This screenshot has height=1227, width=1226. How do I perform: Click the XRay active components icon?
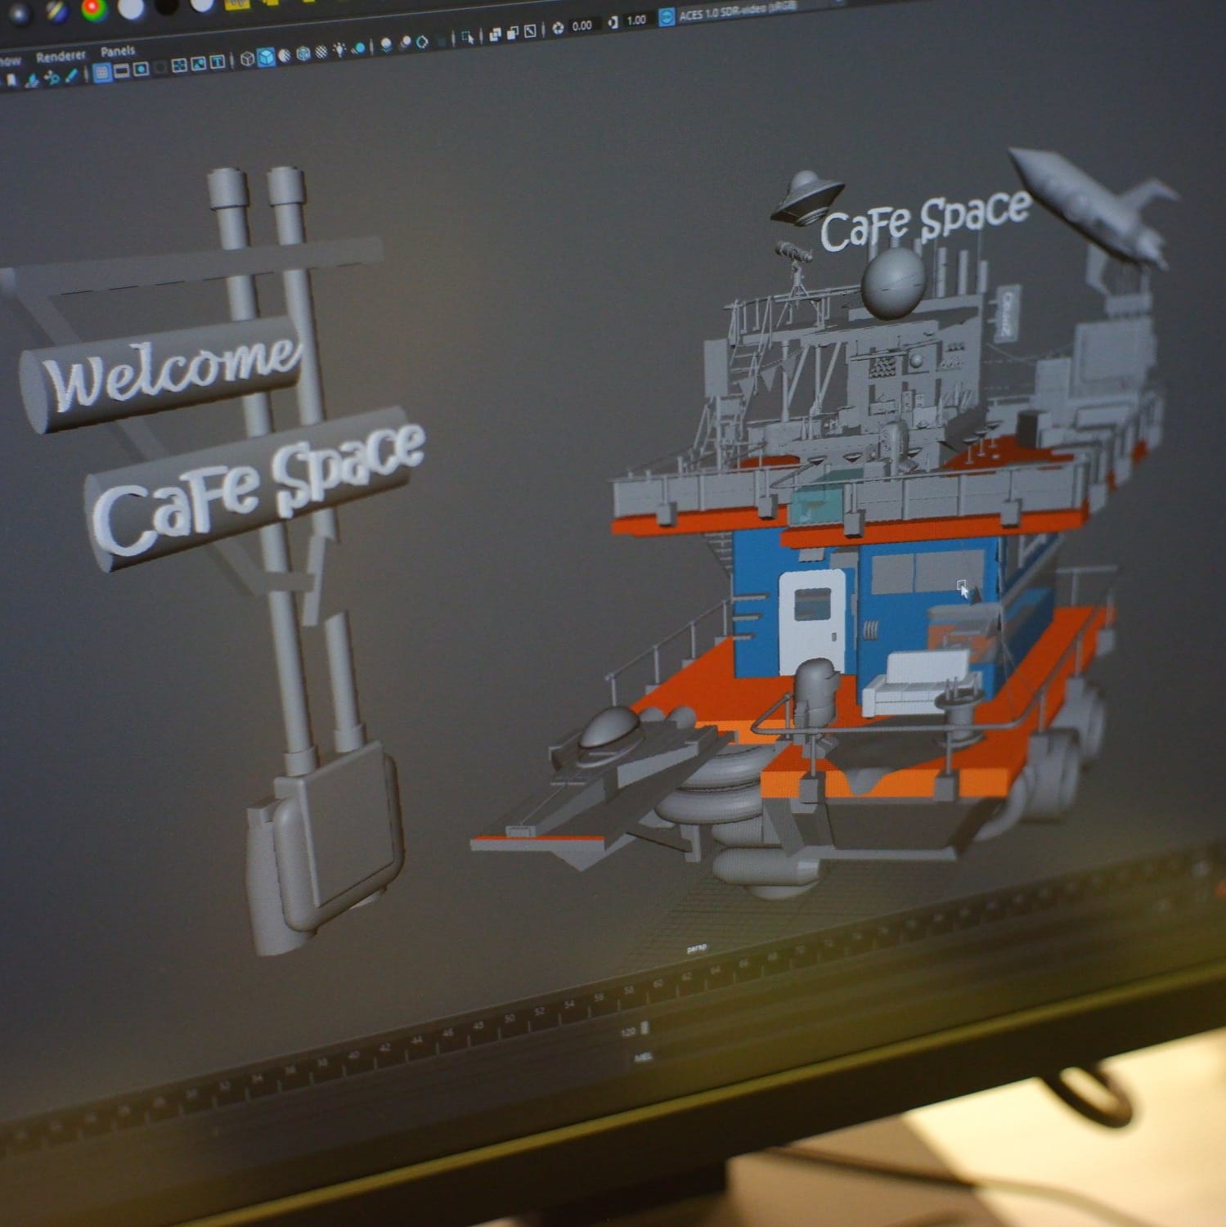tap(513, 33)
